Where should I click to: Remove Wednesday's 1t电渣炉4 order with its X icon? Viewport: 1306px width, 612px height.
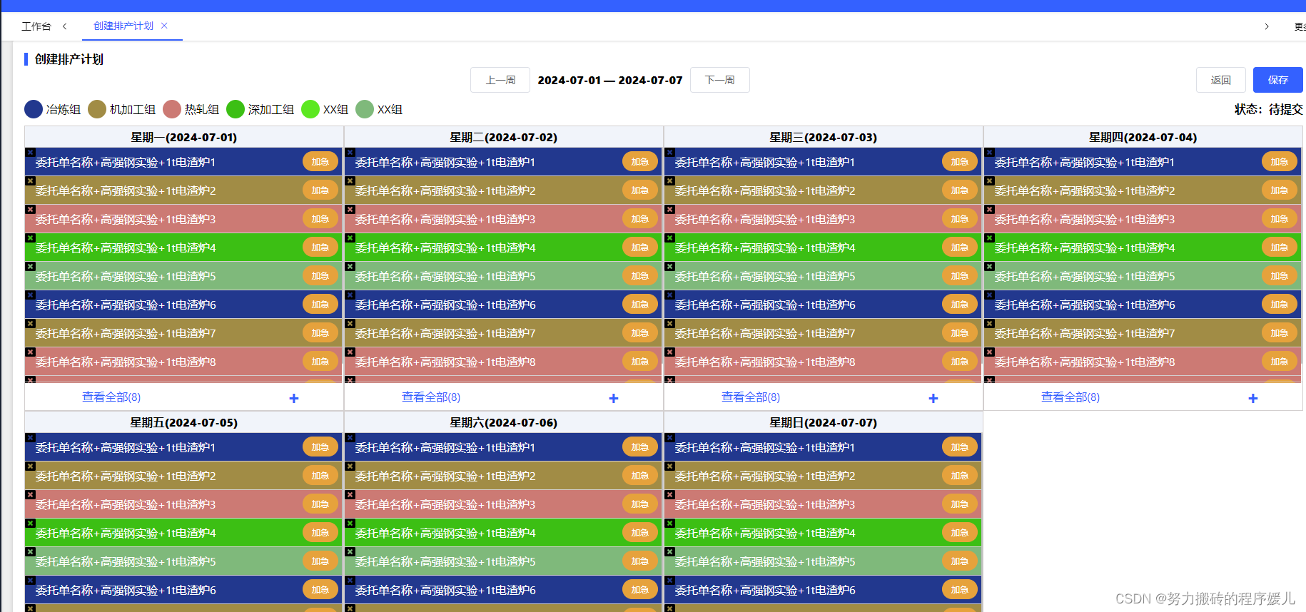[669, 238]
